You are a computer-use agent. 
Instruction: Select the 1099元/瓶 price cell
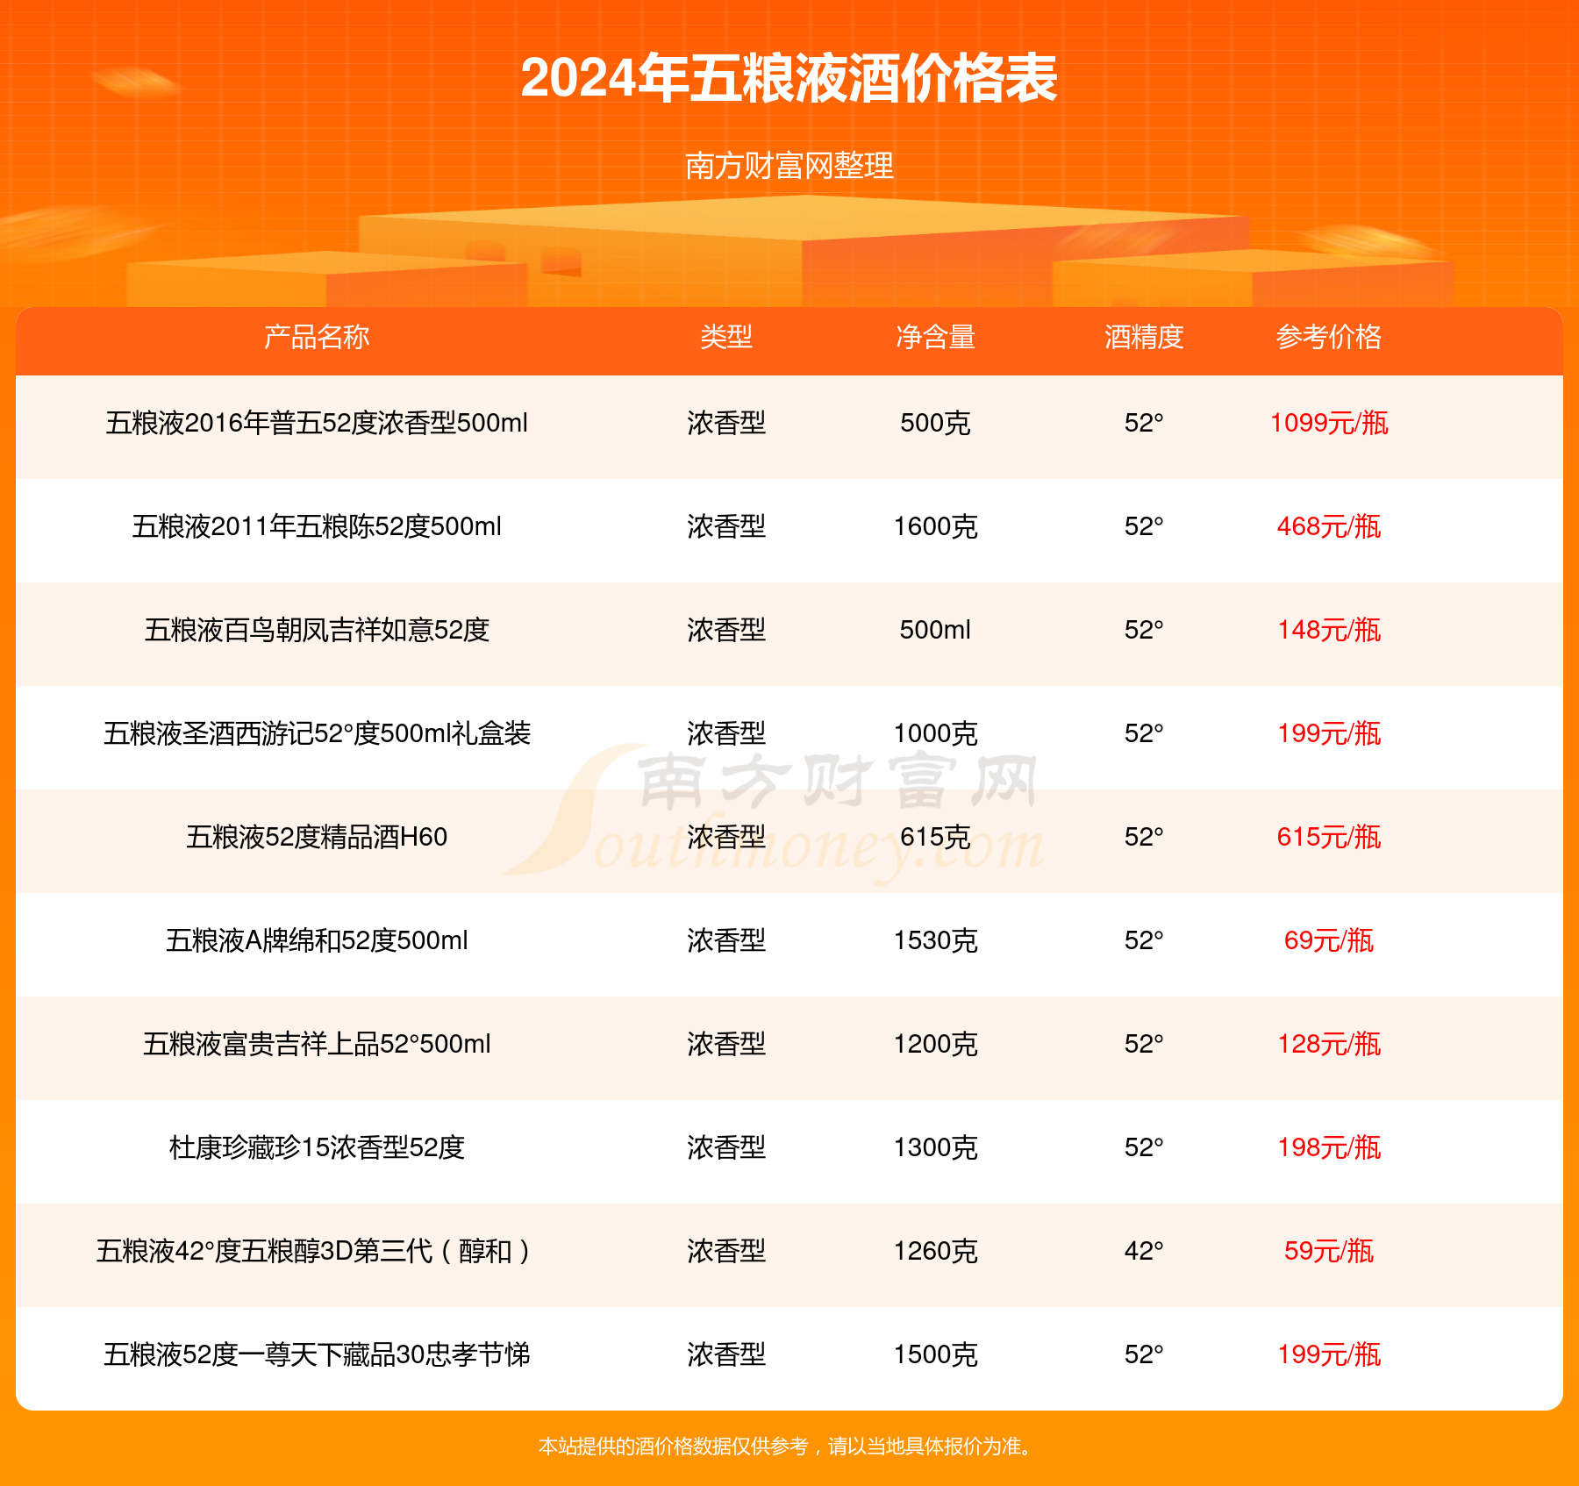(x=1329, y=423)
